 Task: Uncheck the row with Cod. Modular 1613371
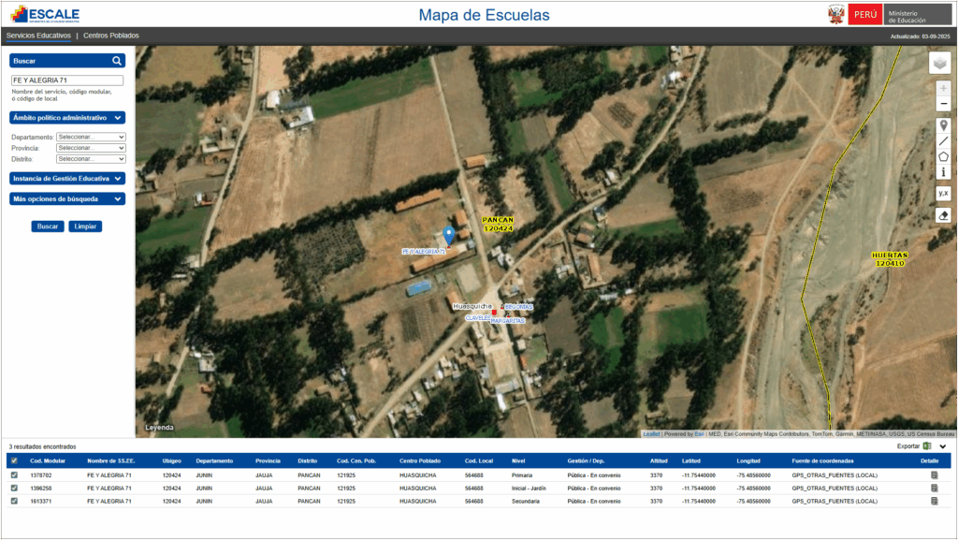(x=13, y=501)
